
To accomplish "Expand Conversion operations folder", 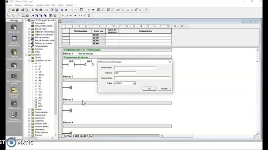I will 29,118.
